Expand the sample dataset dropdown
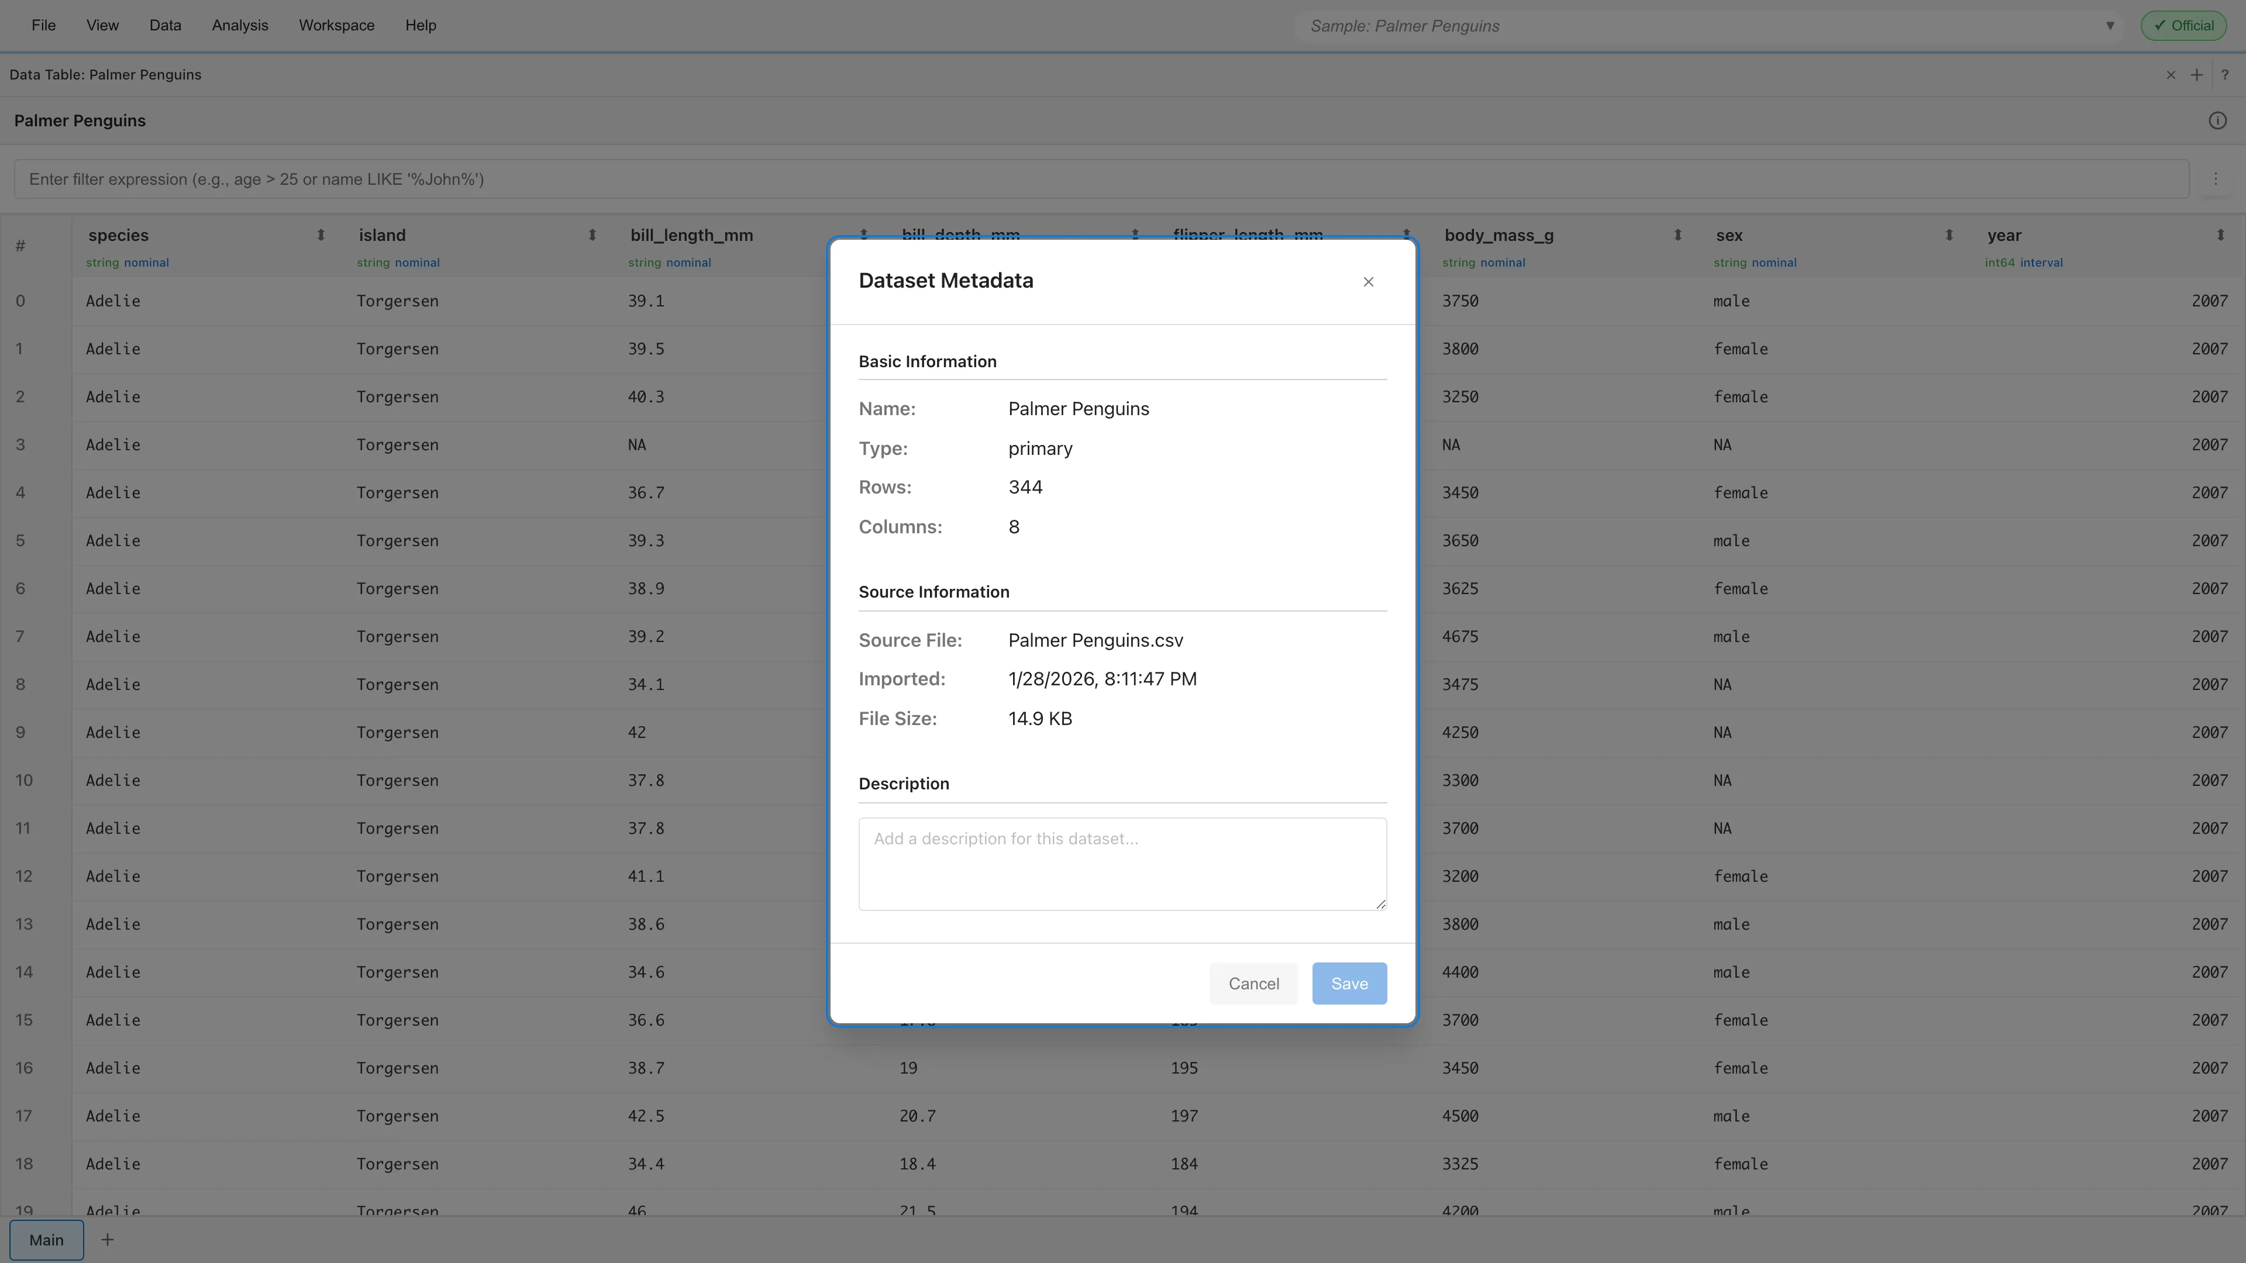This screenshot has height=1263, width=2246. pos(2110,26)
